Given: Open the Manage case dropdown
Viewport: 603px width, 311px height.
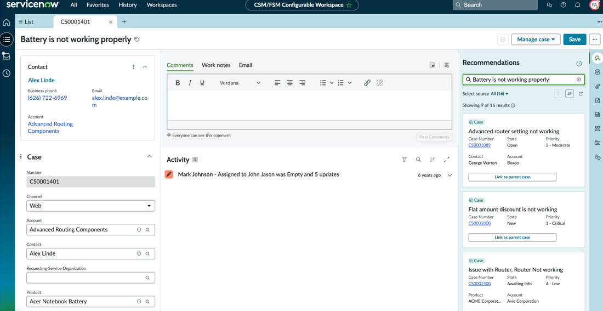Looking at the screenshot, I should click(536, 39).
